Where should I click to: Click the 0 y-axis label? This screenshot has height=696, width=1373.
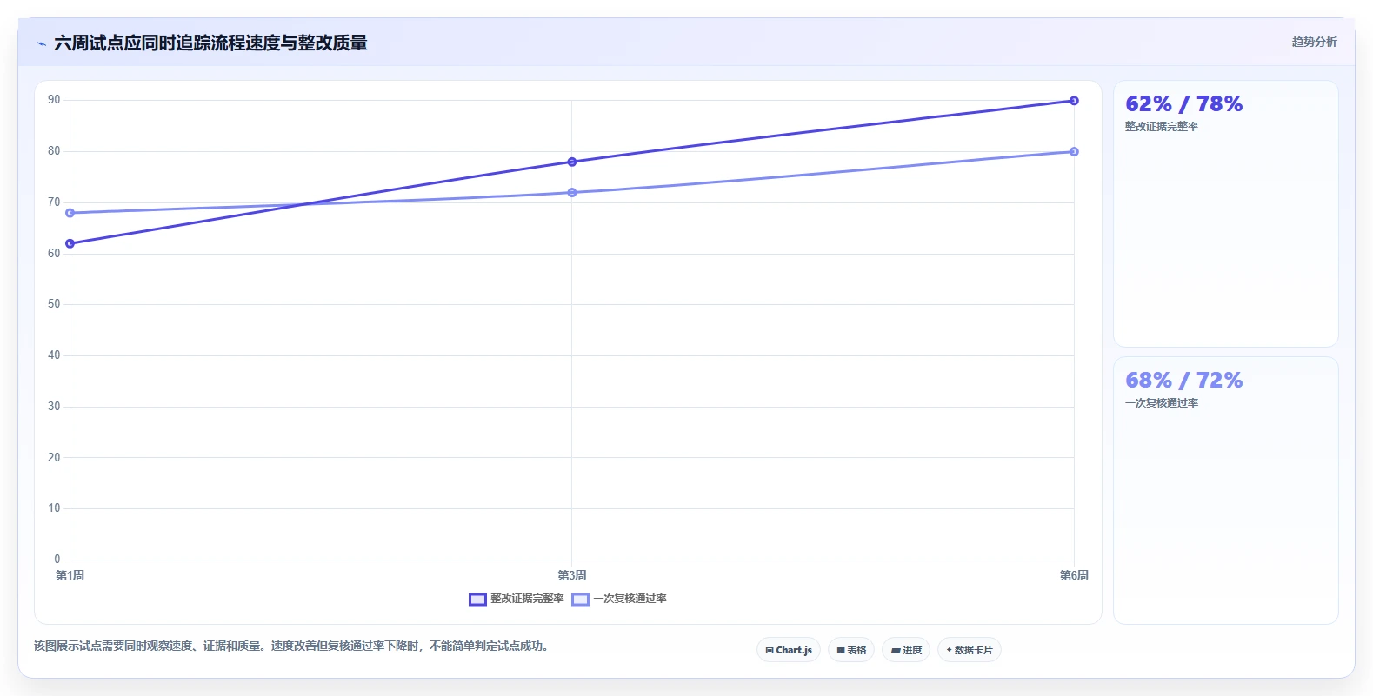(57, 560)
